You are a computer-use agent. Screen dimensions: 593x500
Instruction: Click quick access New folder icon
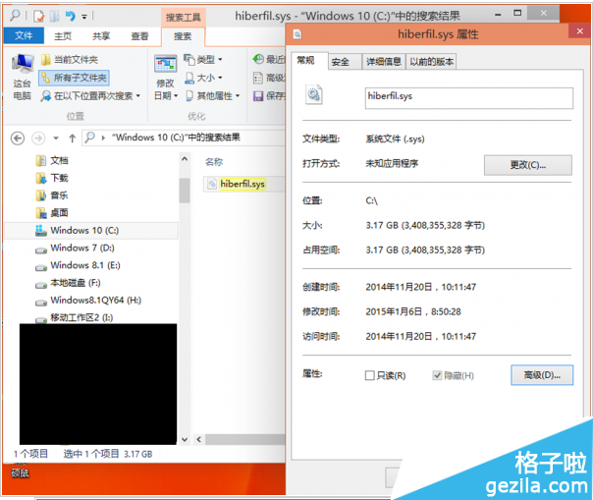(54, 16)
